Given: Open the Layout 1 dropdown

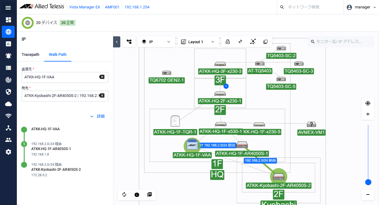Looking at the screenshot, I should (198, 42).
